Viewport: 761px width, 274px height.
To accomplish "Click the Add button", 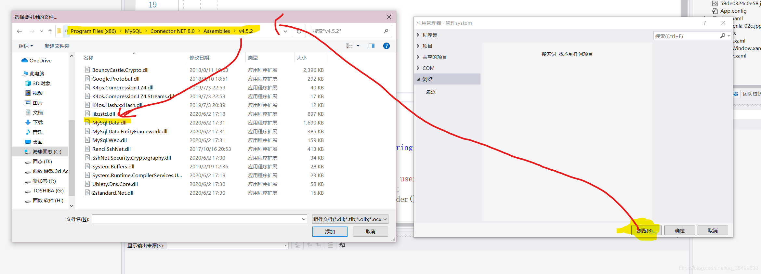I will (330, 231).
